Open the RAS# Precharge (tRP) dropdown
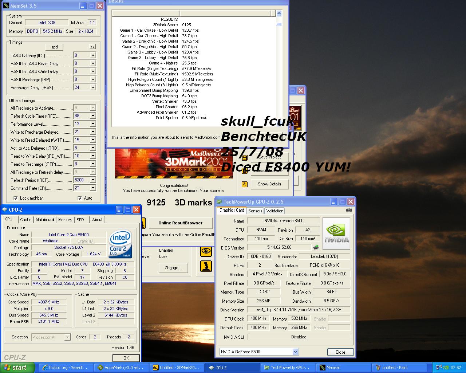This screenshot has width=466, height=373. 93,79
